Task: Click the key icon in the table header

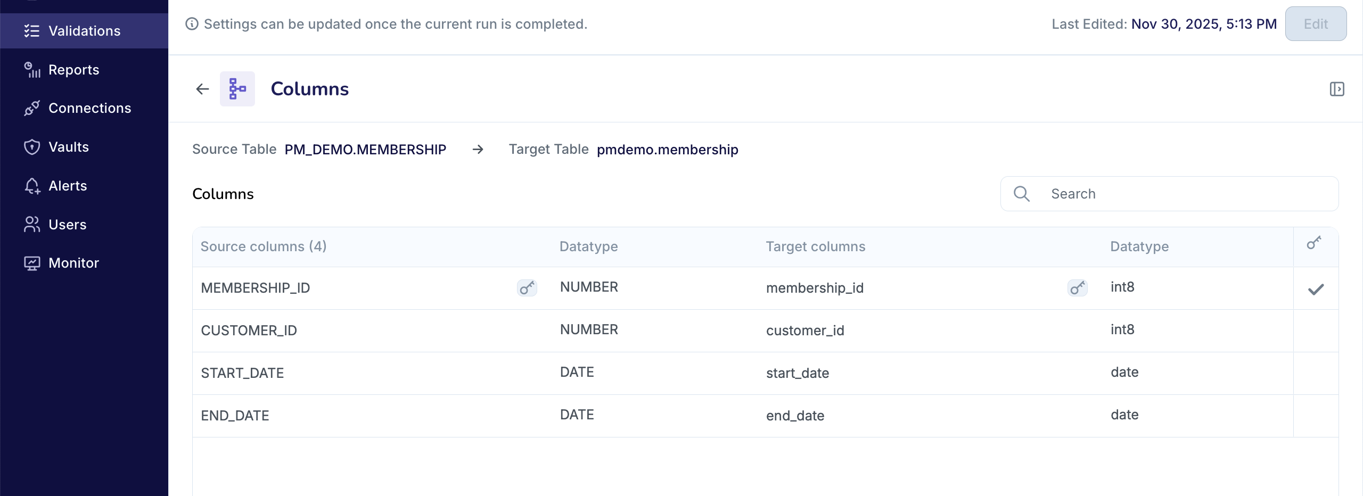Action: (x=1314, y=243)
